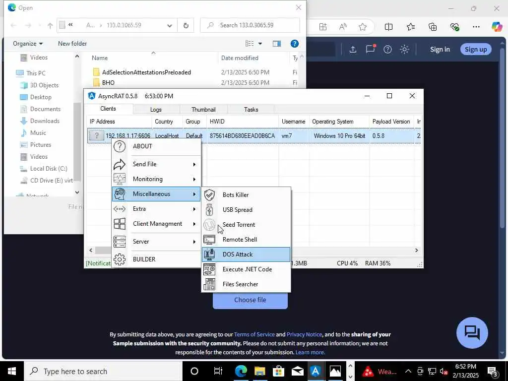The height and width of the screenshot is (381, 508).
Task: Click the AsyncRAT scrollbar right arrow
Action: 417,250
